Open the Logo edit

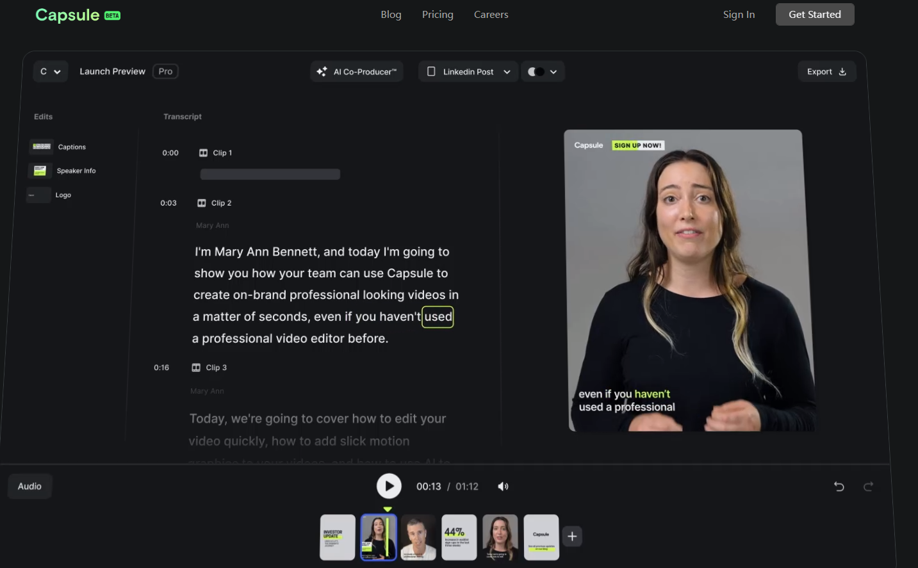[x=49, y=195]
